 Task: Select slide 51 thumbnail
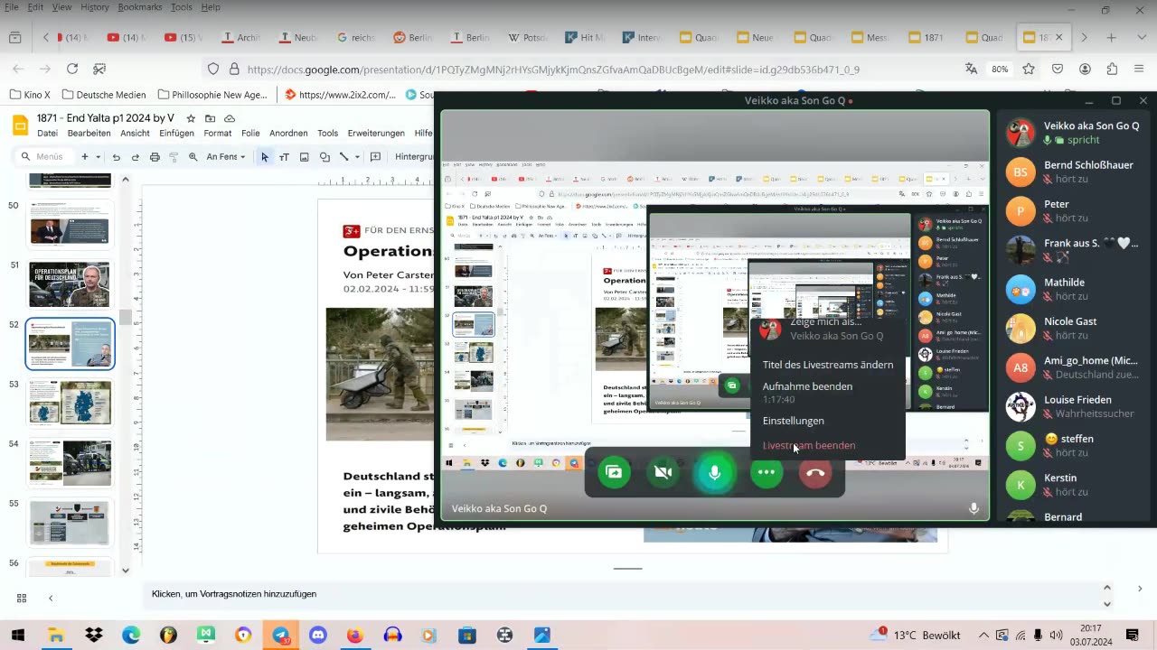pos(70,284)
